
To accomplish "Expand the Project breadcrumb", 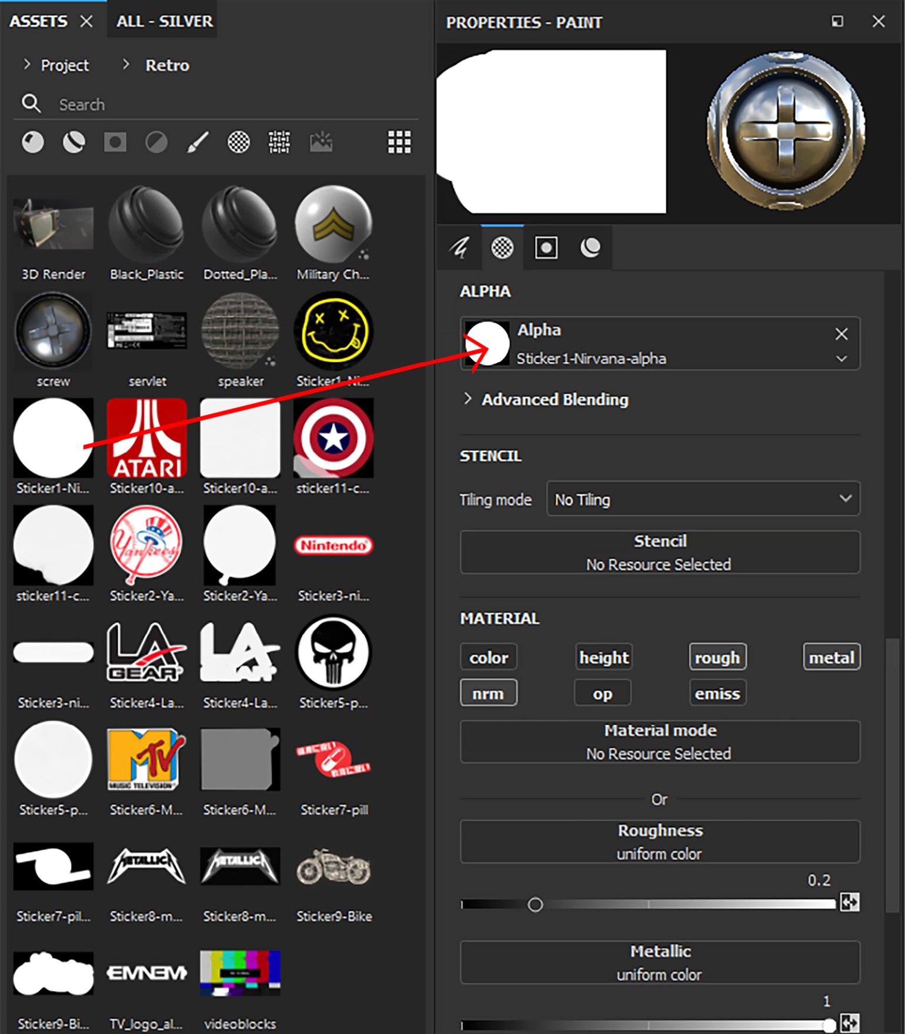I will [x=26, y=64].
